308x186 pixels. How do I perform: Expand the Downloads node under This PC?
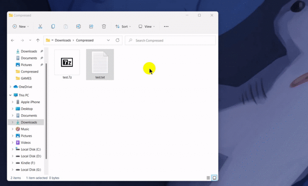(13, 122)
